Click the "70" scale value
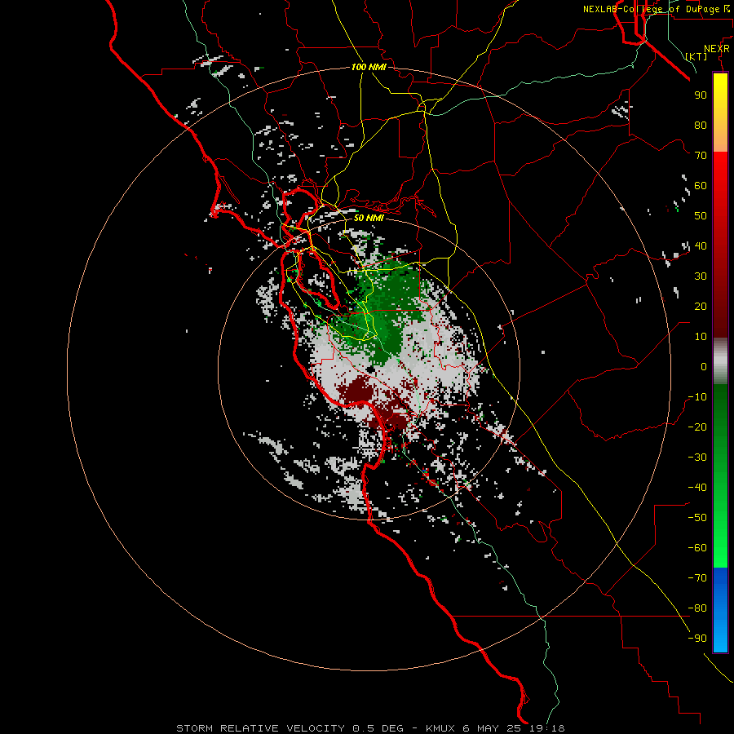734x734 pixels. [x=701, y=156]
